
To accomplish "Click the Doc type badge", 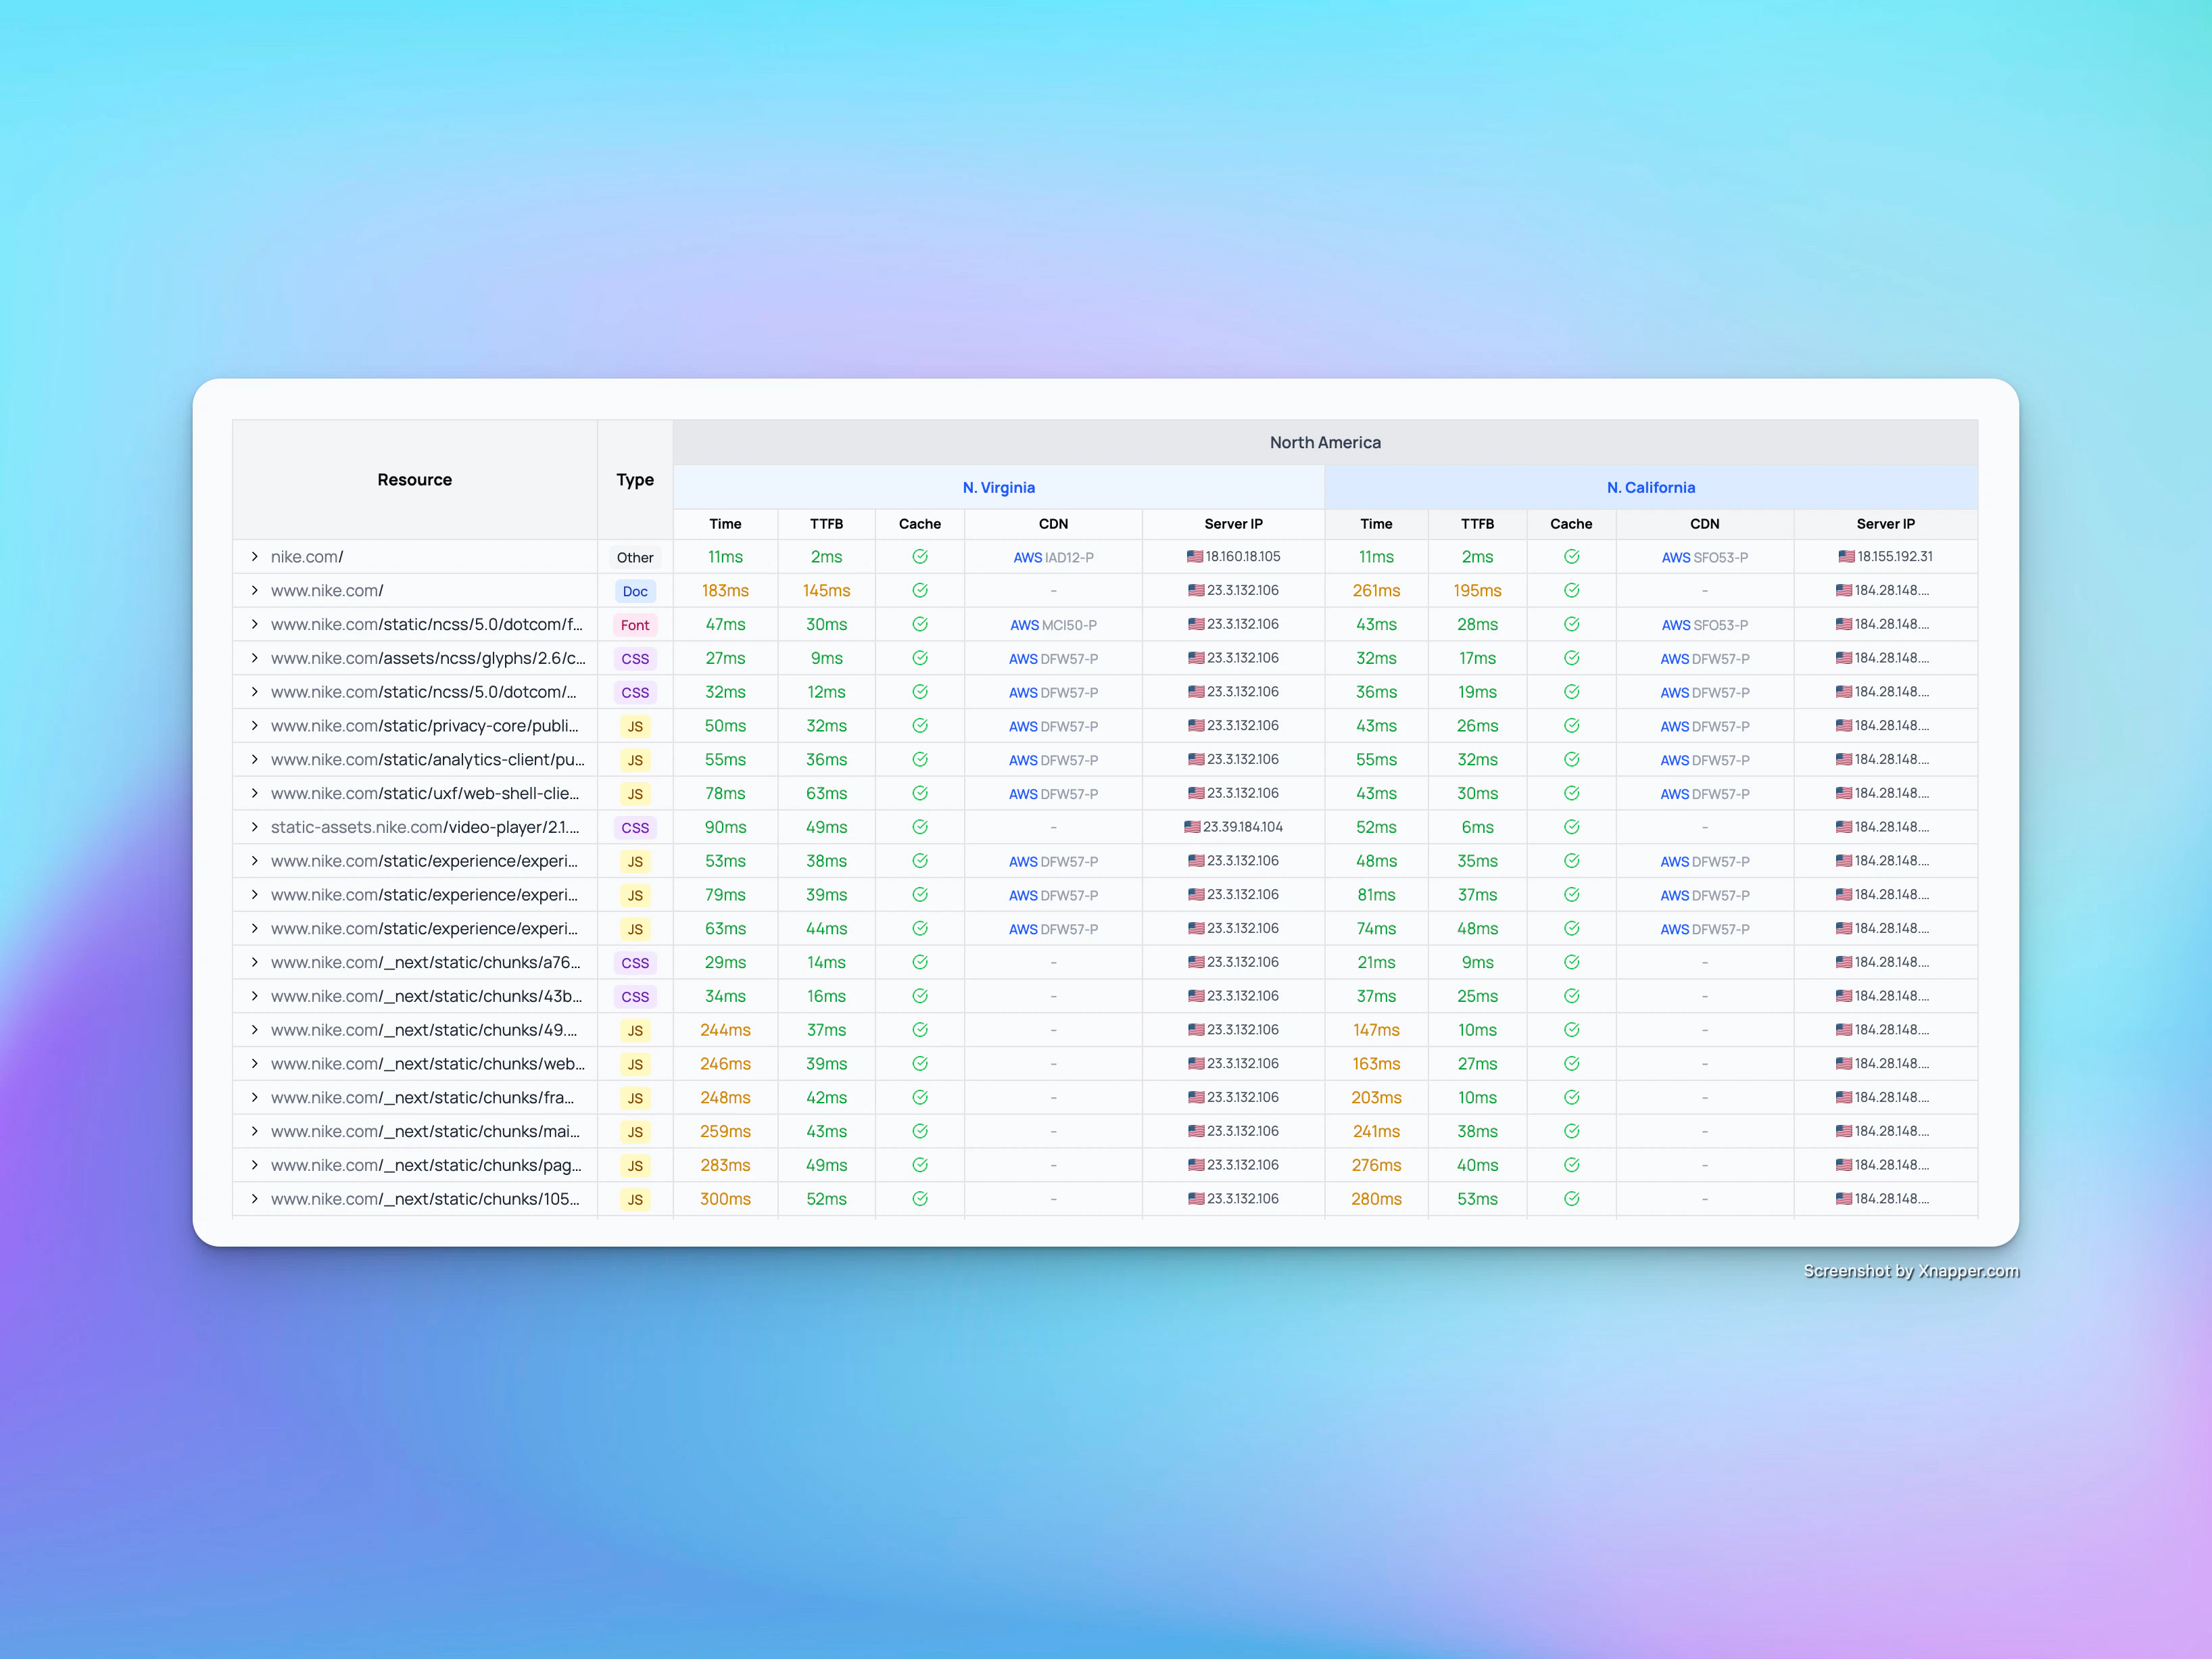I will pos(635,591).
